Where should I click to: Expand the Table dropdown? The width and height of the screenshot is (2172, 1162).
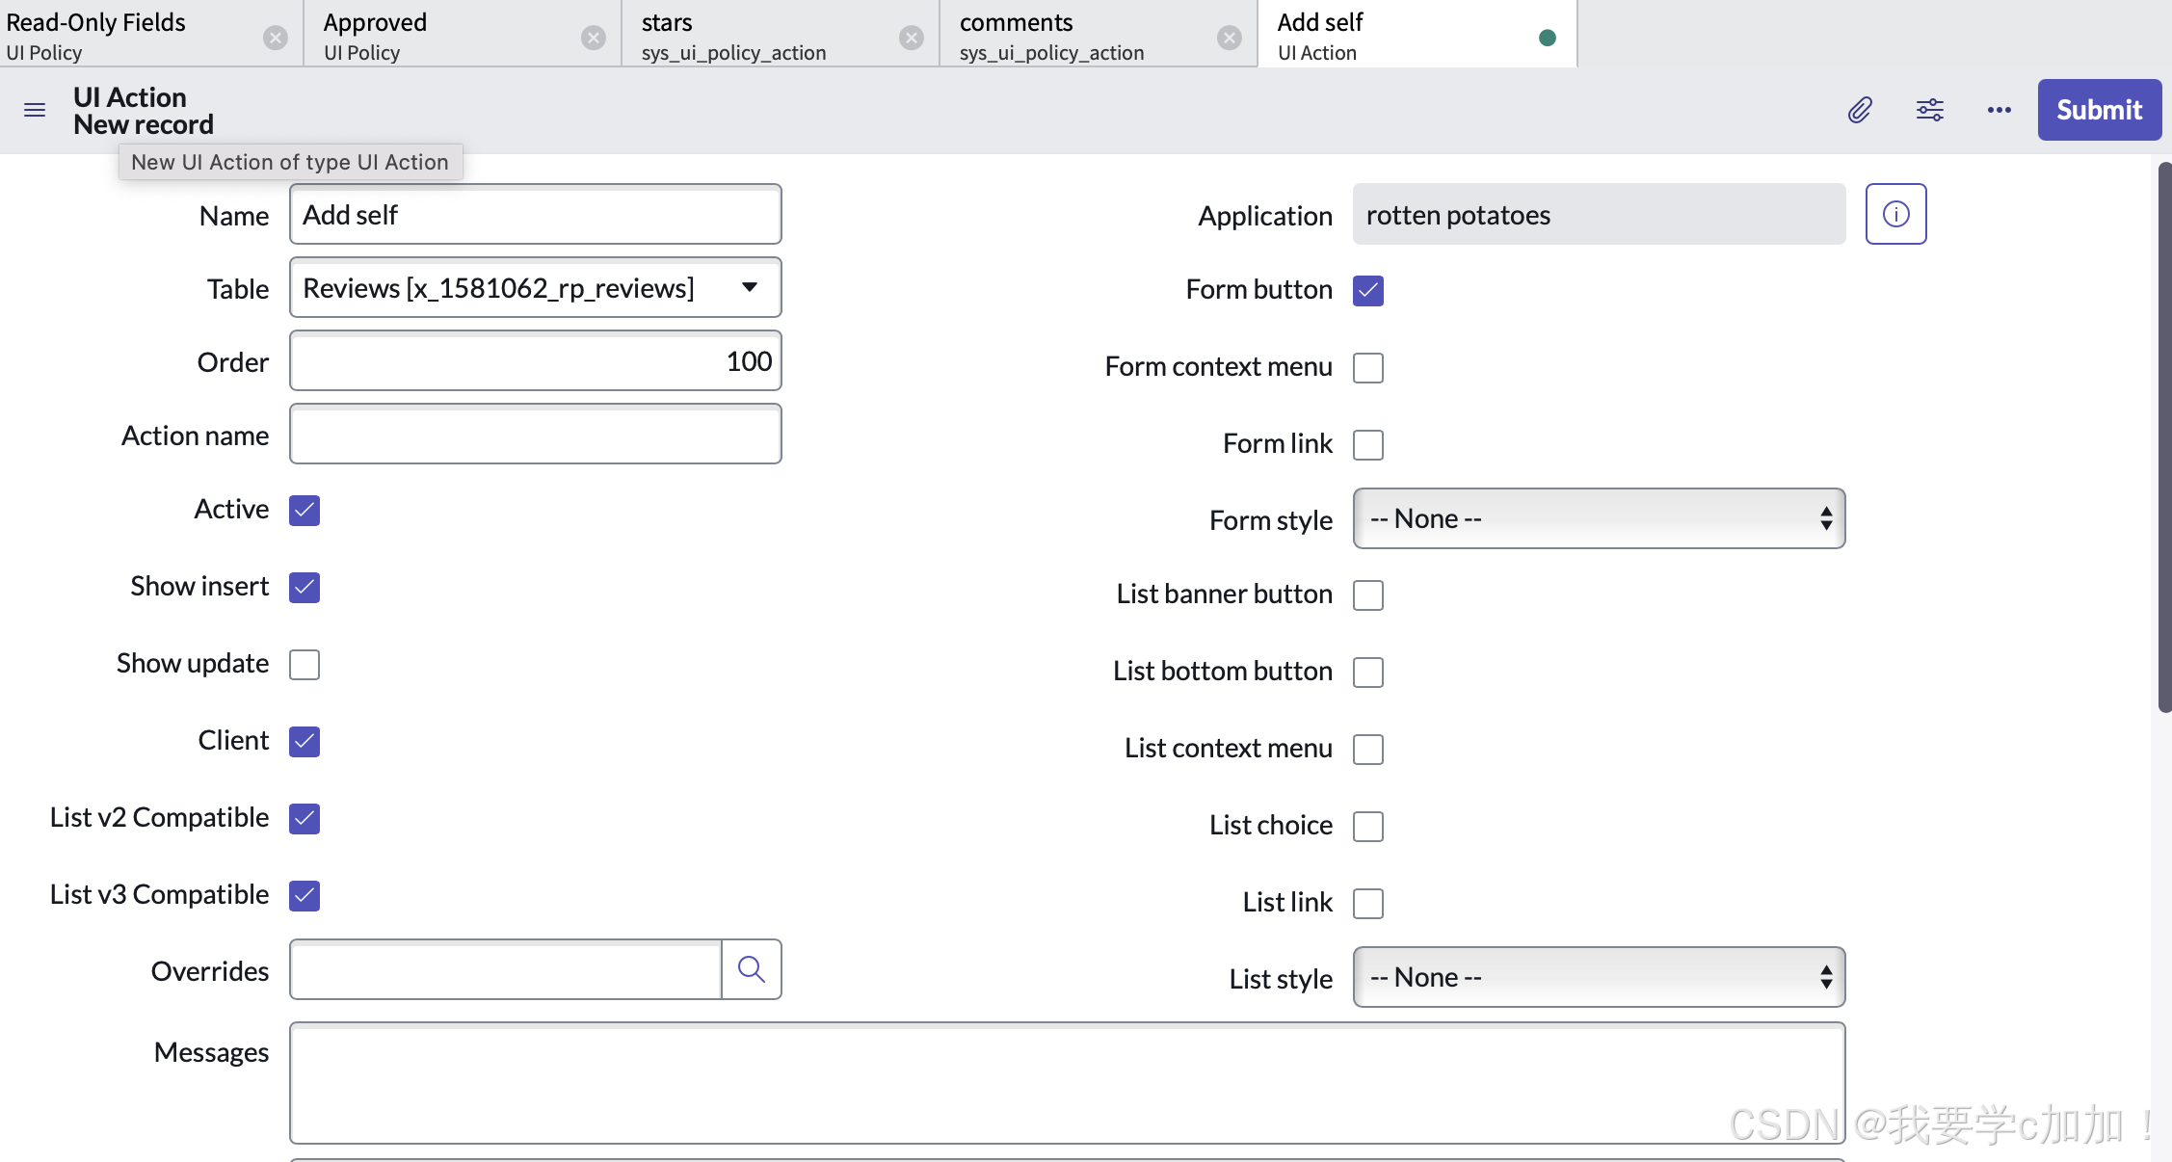coord(749,287)
